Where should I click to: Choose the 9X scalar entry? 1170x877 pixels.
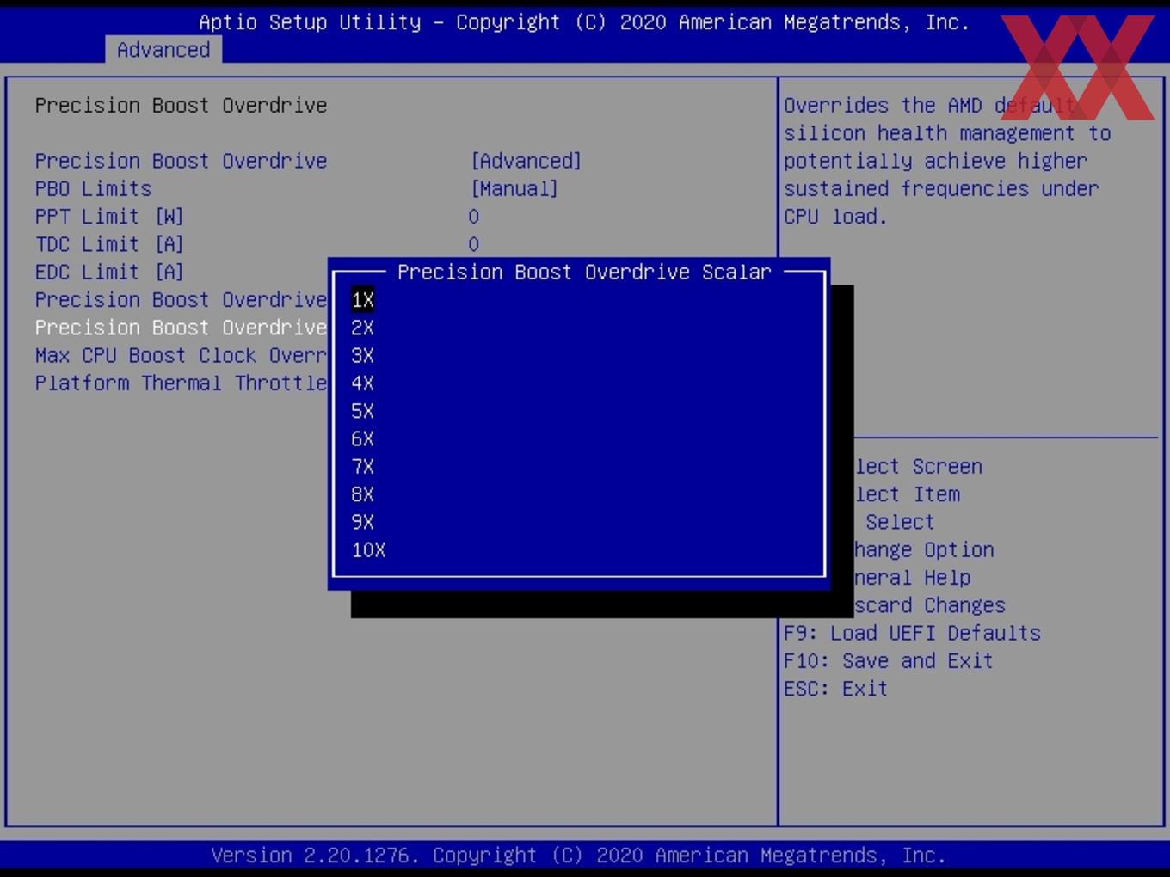(x=362, y=522)
